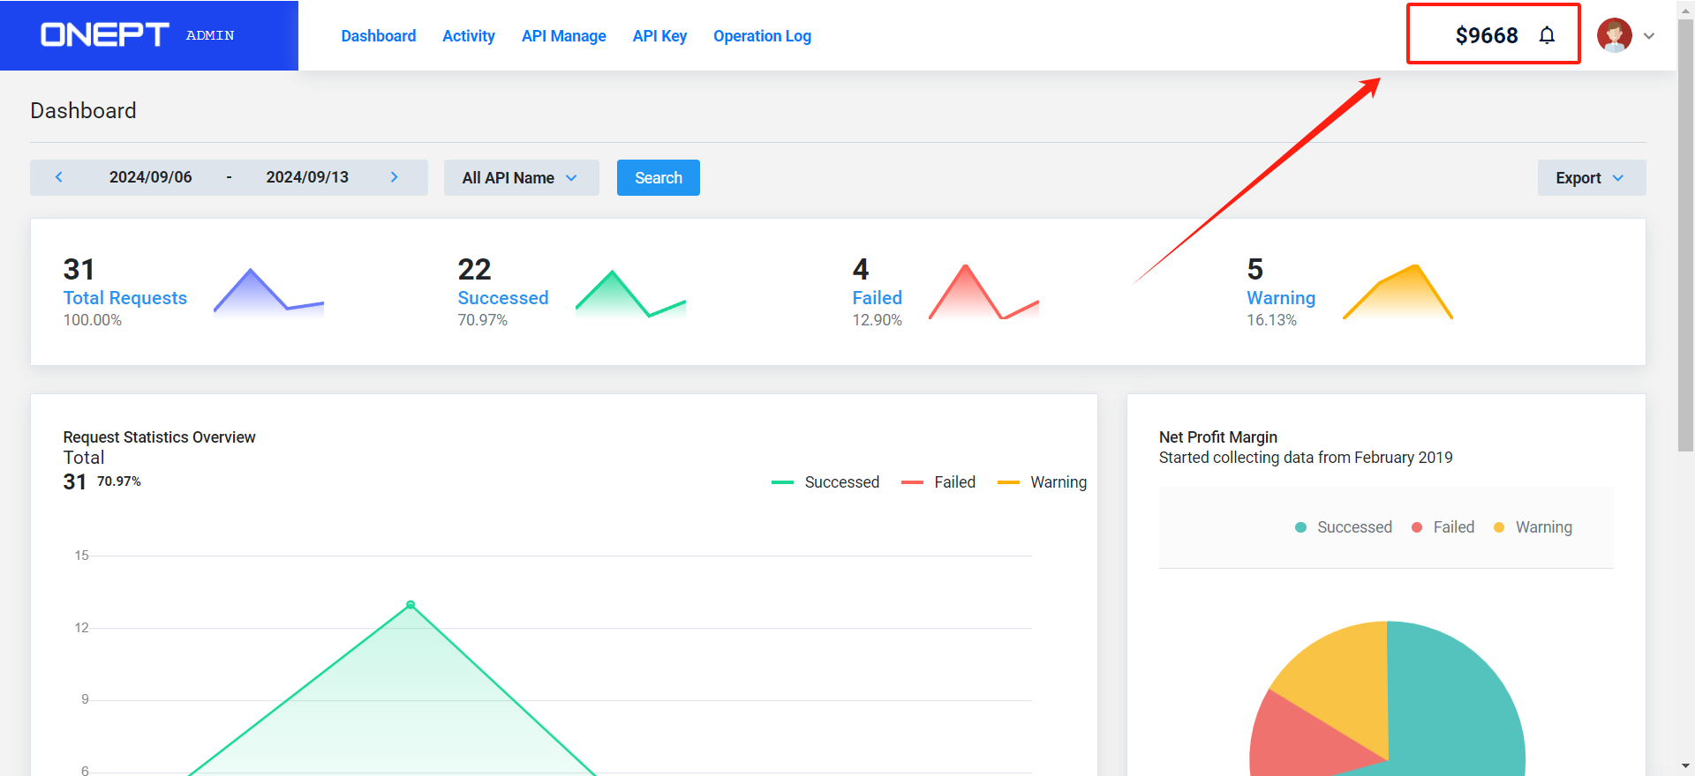This screenshot has width=1695, height=776.
Task: Open the API Key menu item
Action: [660, 36]
